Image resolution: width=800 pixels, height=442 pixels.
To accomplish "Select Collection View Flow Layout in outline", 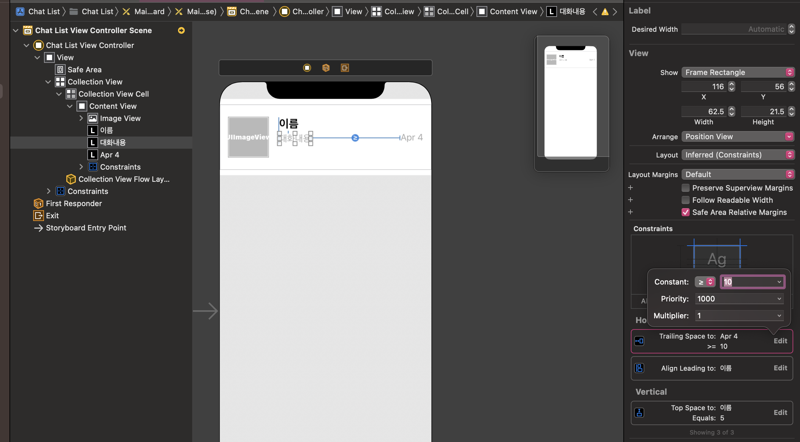I will tap(124, 179).
